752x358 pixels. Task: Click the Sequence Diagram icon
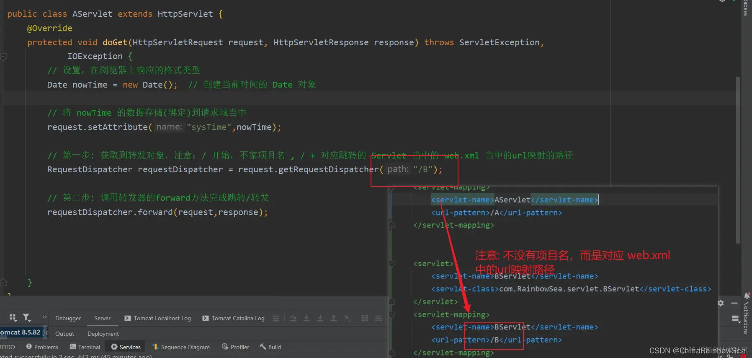[155, 347]
